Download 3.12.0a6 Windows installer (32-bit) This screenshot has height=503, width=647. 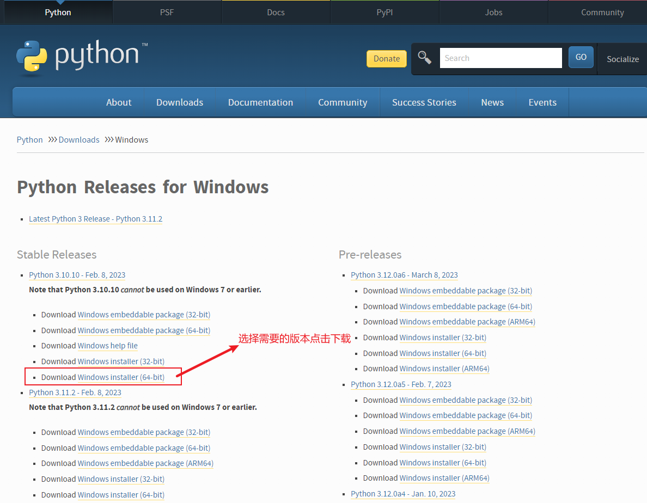coord(443,338)
